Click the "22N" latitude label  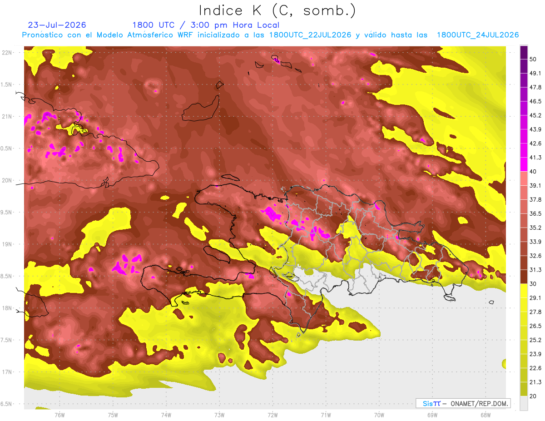[7, 53]
